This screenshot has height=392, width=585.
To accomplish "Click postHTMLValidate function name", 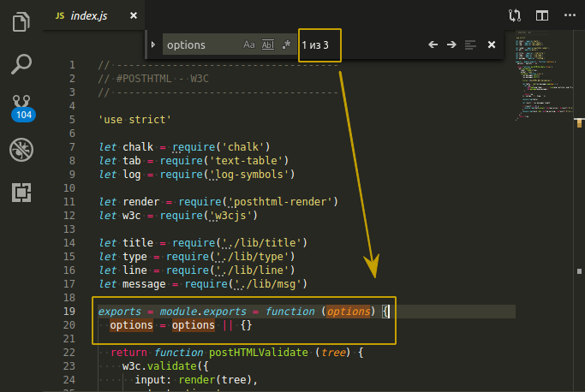I will tap(258, 353).
